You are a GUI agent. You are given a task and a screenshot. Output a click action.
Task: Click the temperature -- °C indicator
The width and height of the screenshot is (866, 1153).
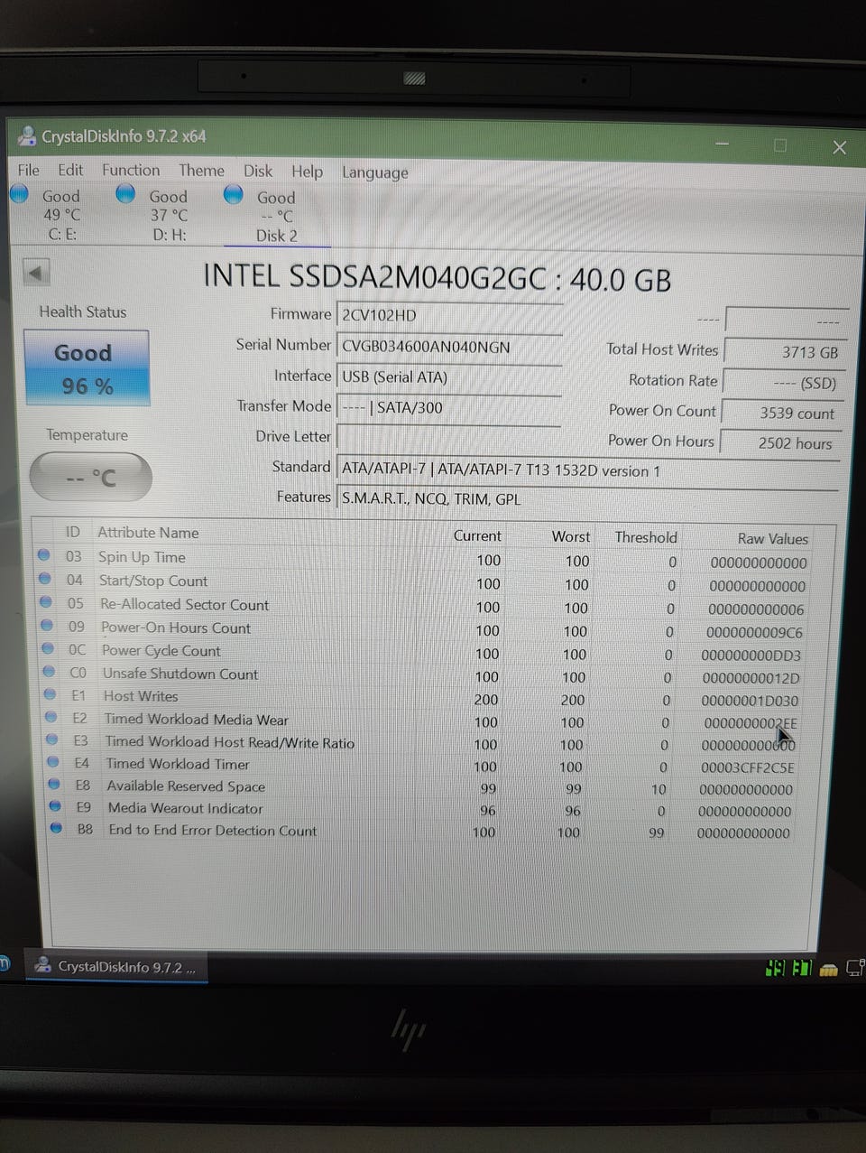[90, 477]
